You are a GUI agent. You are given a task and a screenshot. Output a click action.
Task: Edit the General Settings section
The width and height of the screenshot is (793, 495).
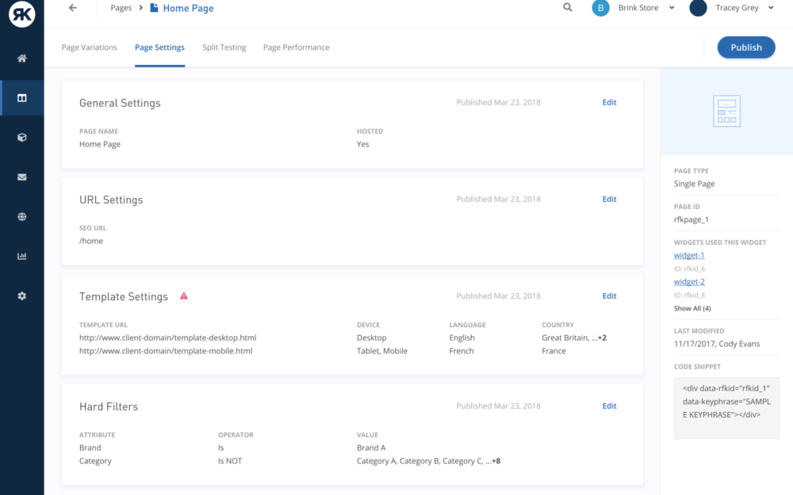pyautogui.click(x=609, y=102)
